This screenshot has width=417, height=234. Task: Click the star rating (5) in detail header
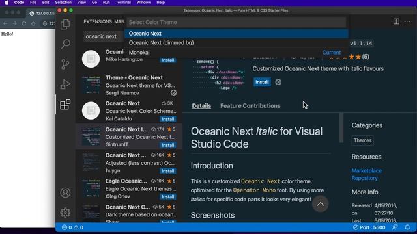click(x=349, y=57)
